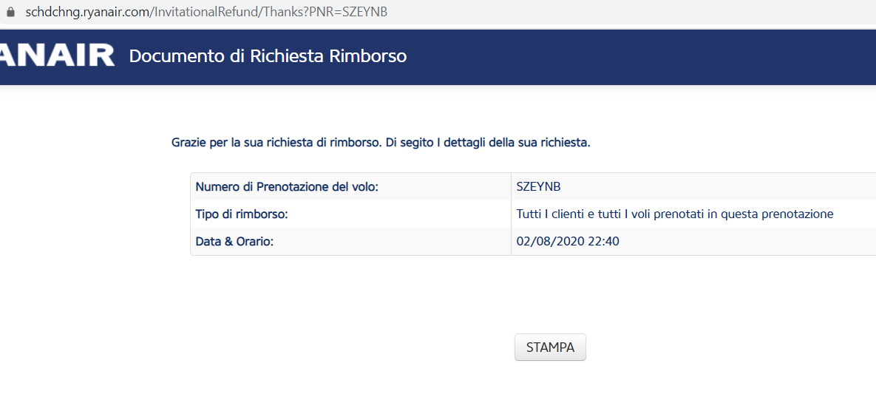This screenshot has height=400, width=876.
Task: Click PNR=SZEYNB parameter in the URL
Action: coord(352,13)
